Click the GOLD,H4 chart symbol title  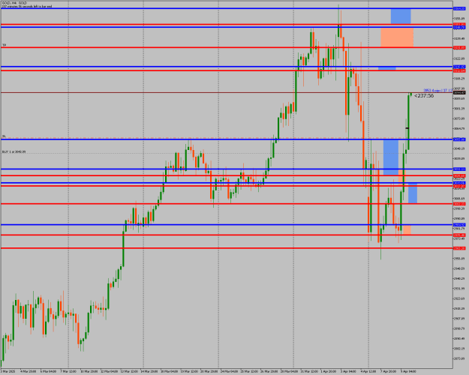point(14,3)
